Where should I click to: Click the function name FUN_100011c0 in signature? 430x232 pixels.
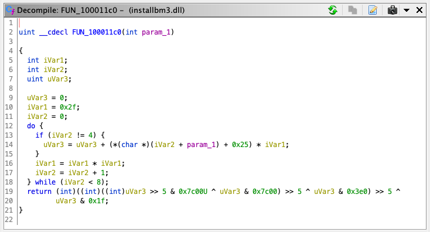97,32
